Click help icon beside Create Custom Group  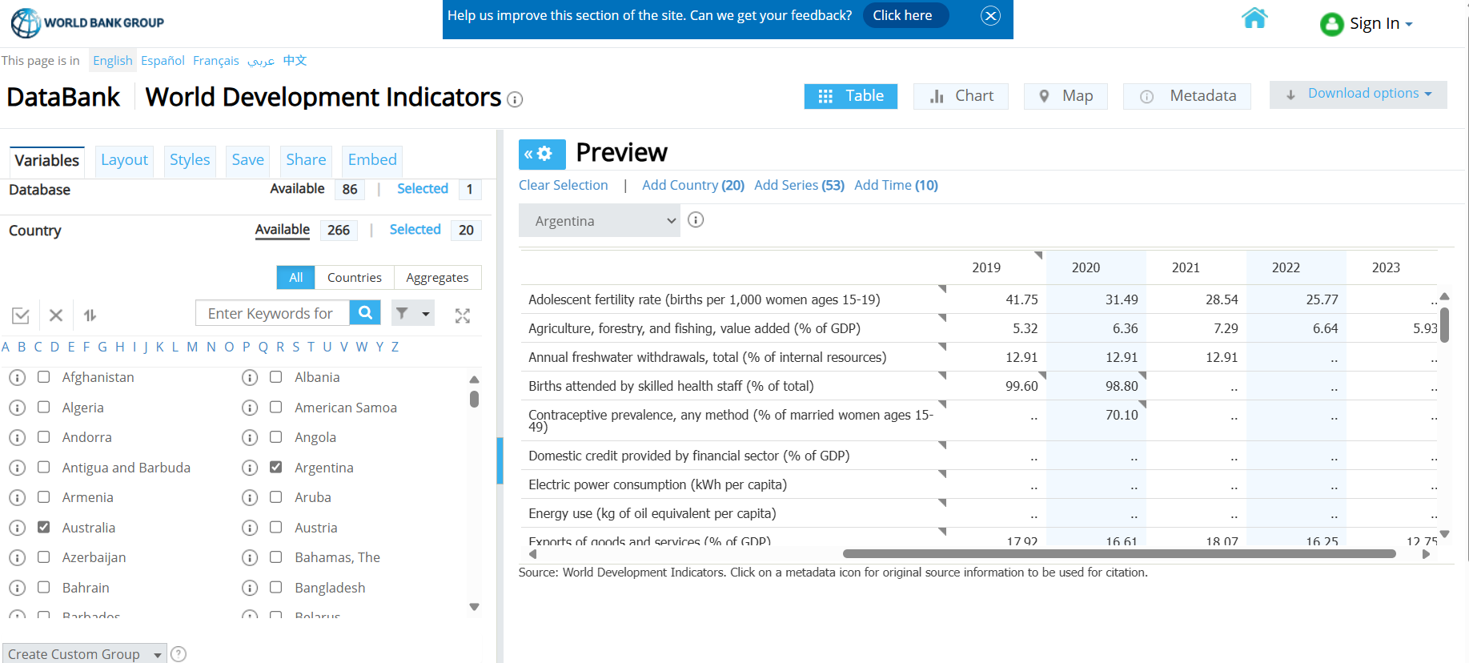[179, 654]
